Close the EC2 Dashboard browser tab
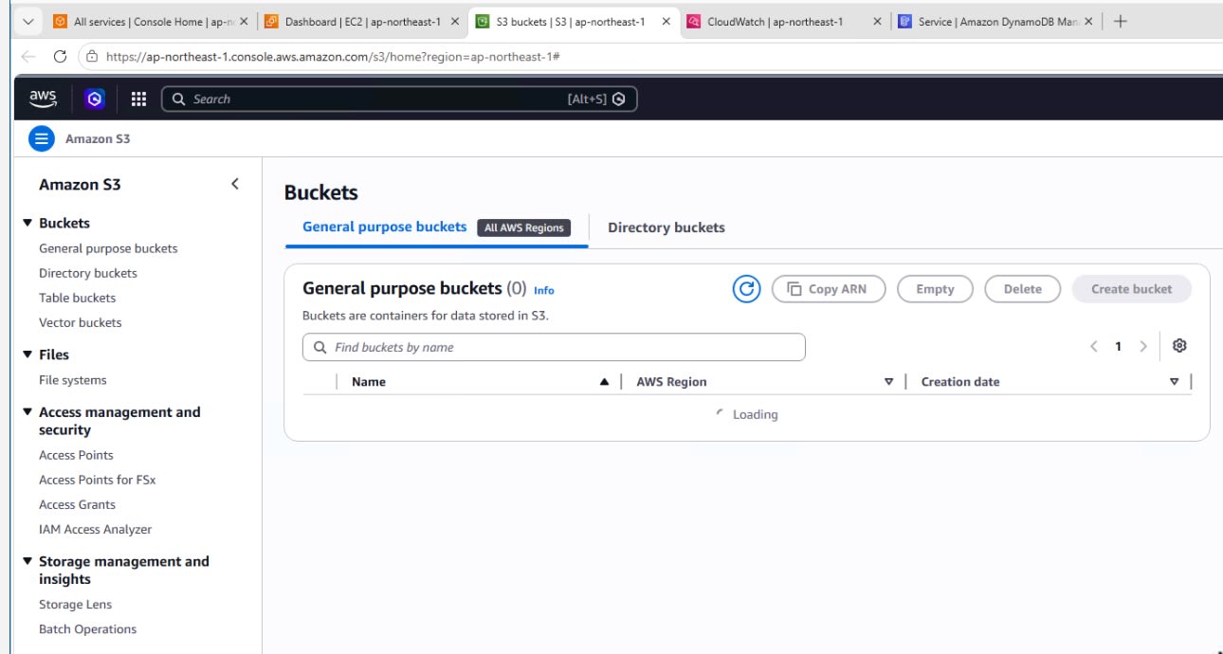The image size is (1223, 654). coord(456,21)
